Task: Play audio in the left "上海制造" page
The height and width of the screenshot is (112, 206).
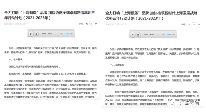Action: (31, 34)
